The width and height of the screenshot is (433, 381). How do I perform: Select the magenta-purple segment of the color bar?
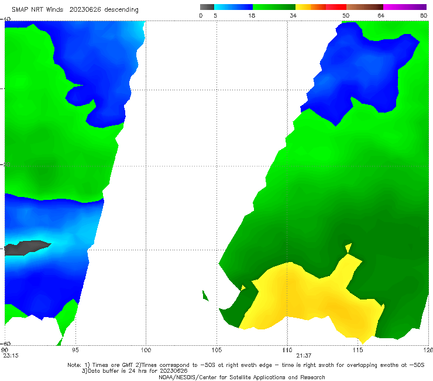[x=405, y=7]
